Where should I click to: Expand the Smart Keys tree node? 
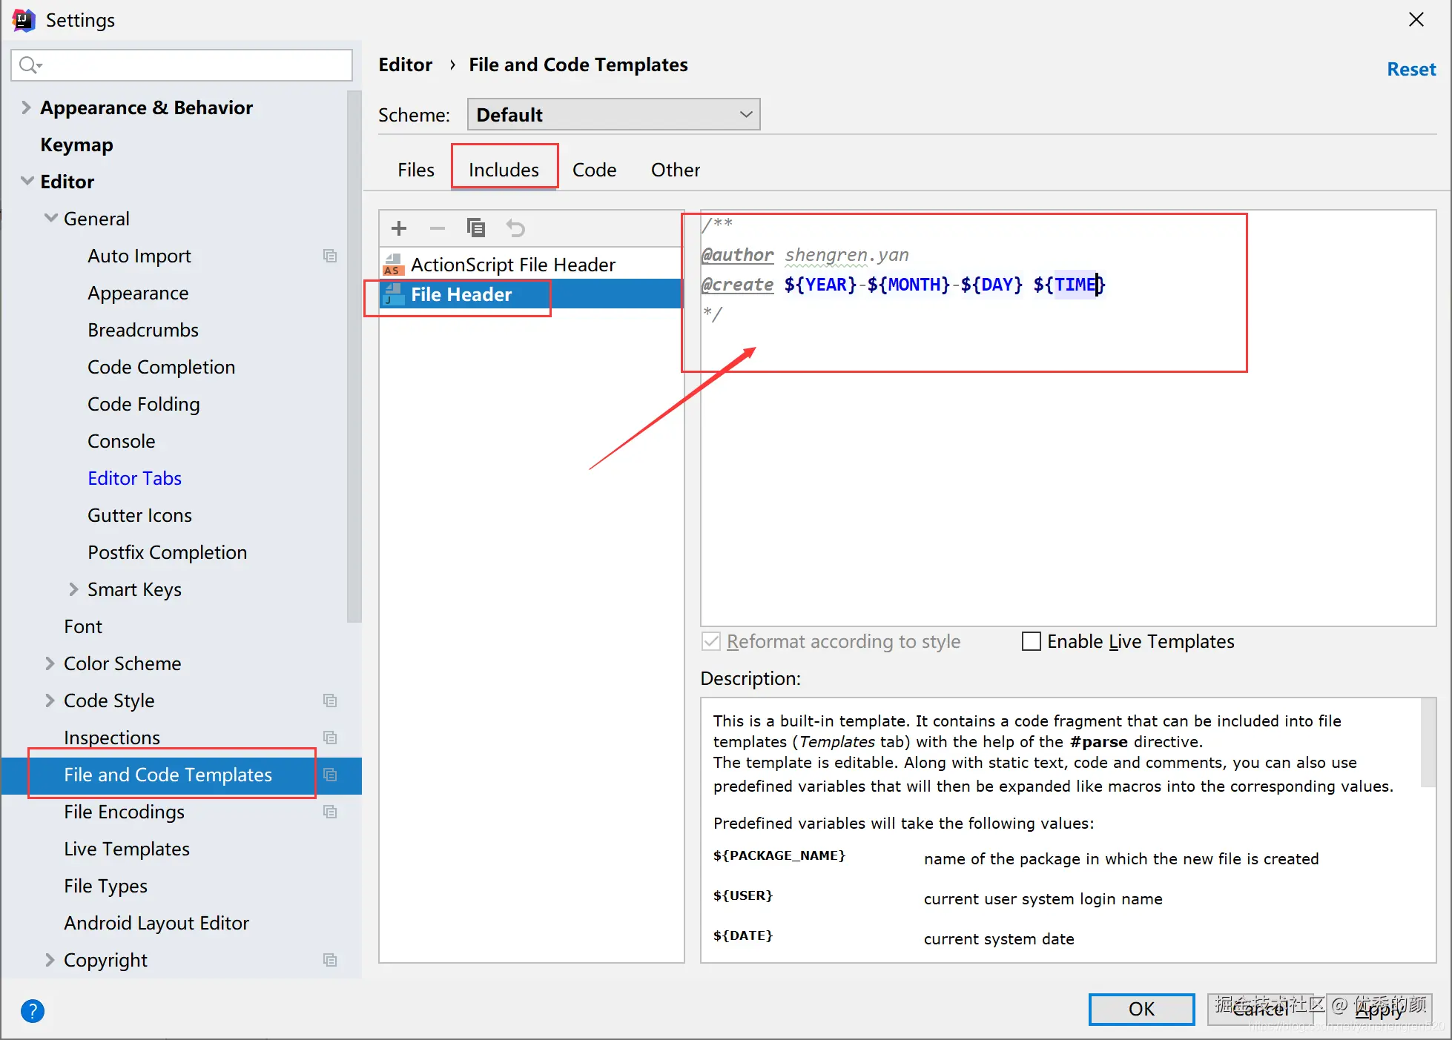coord(73,589)
